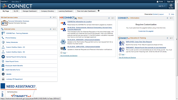This screenshot has width=178, height=100.
Task: Click the Personal Information Summary badge icon
Action: tap(4, 23)
